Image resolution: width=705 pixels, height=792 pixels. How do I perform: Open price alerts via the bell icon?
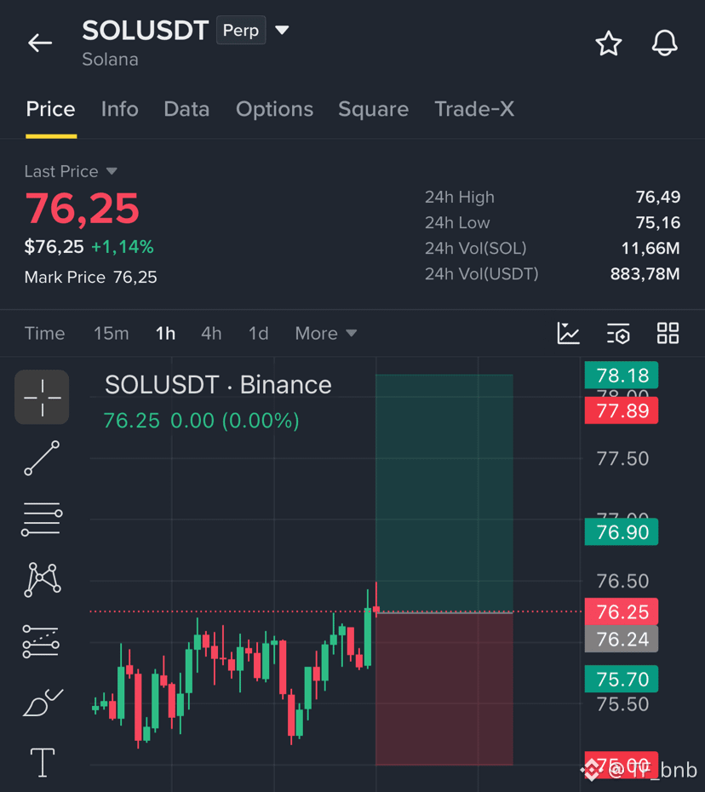pyautogui.click(x=665, y=43)
